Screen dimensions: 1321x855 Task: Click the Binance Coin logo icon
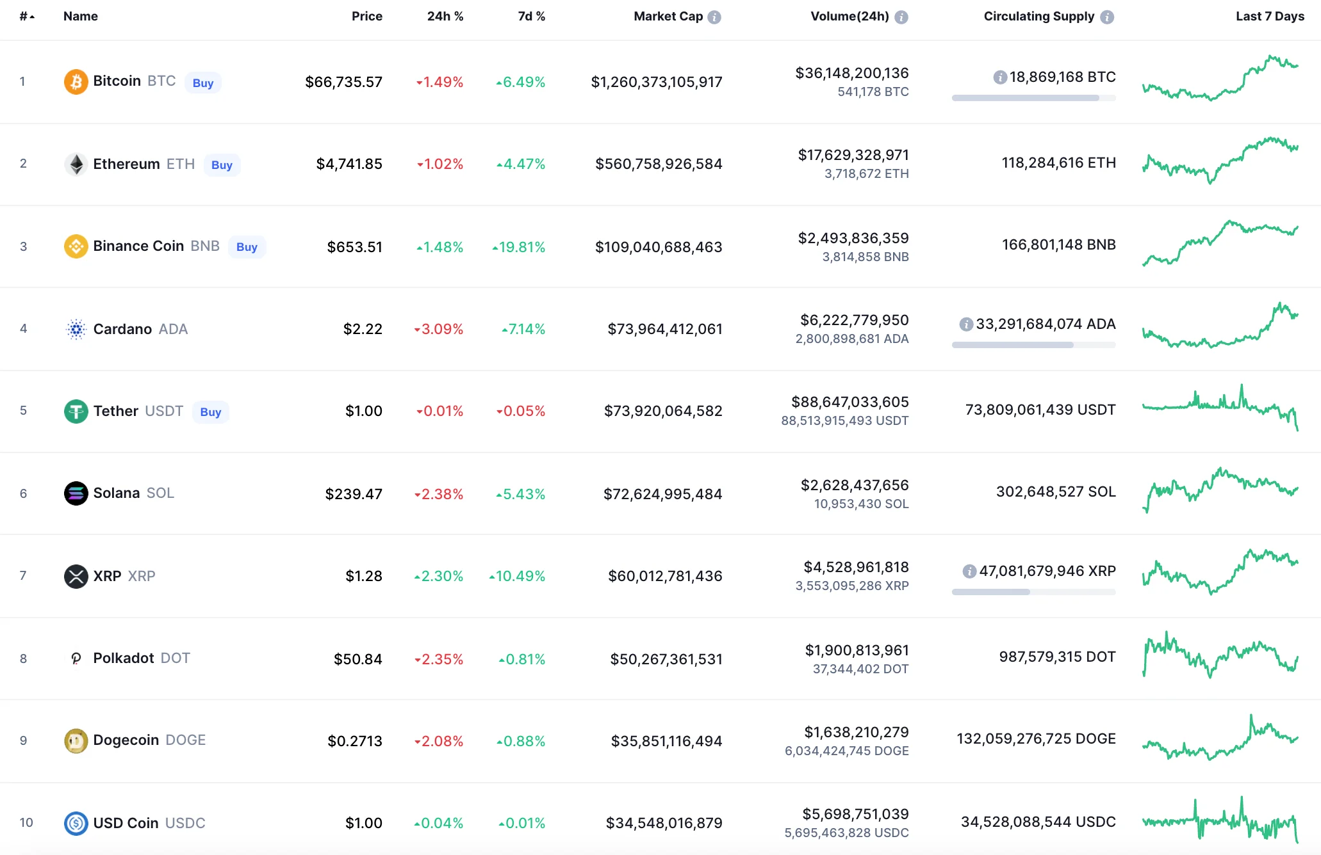76,246
